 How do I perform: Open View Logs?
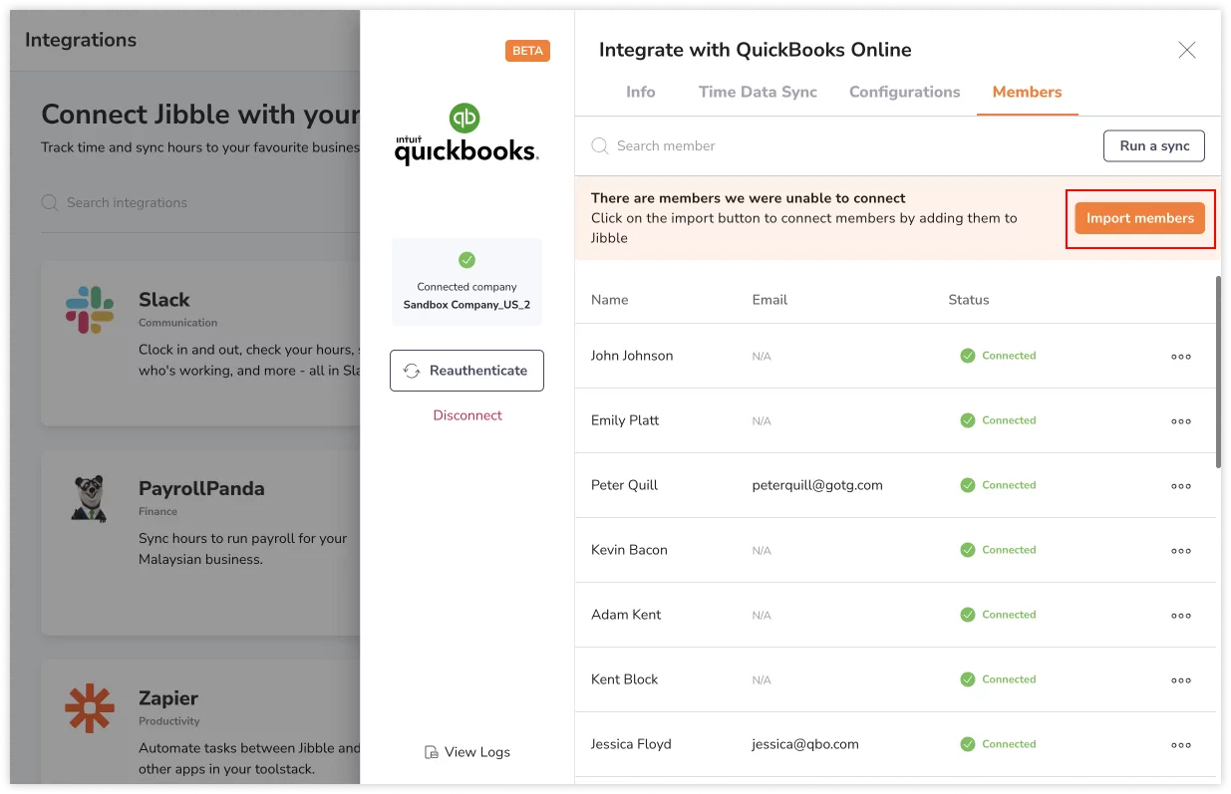(466, 752)
